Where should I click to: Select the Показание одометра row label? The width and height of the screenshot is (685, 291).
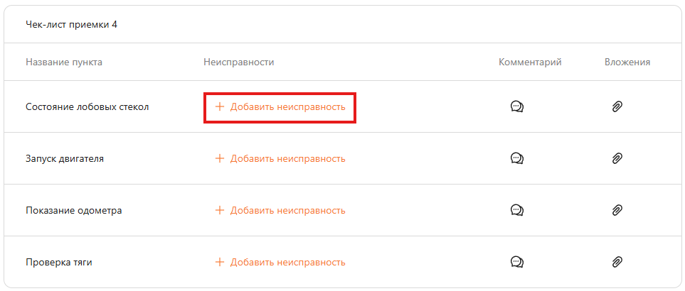[74, 210]
